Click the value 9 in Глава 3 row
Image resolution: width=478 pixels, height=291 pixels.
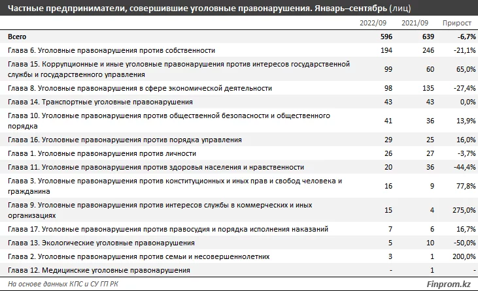pos(432,186)
